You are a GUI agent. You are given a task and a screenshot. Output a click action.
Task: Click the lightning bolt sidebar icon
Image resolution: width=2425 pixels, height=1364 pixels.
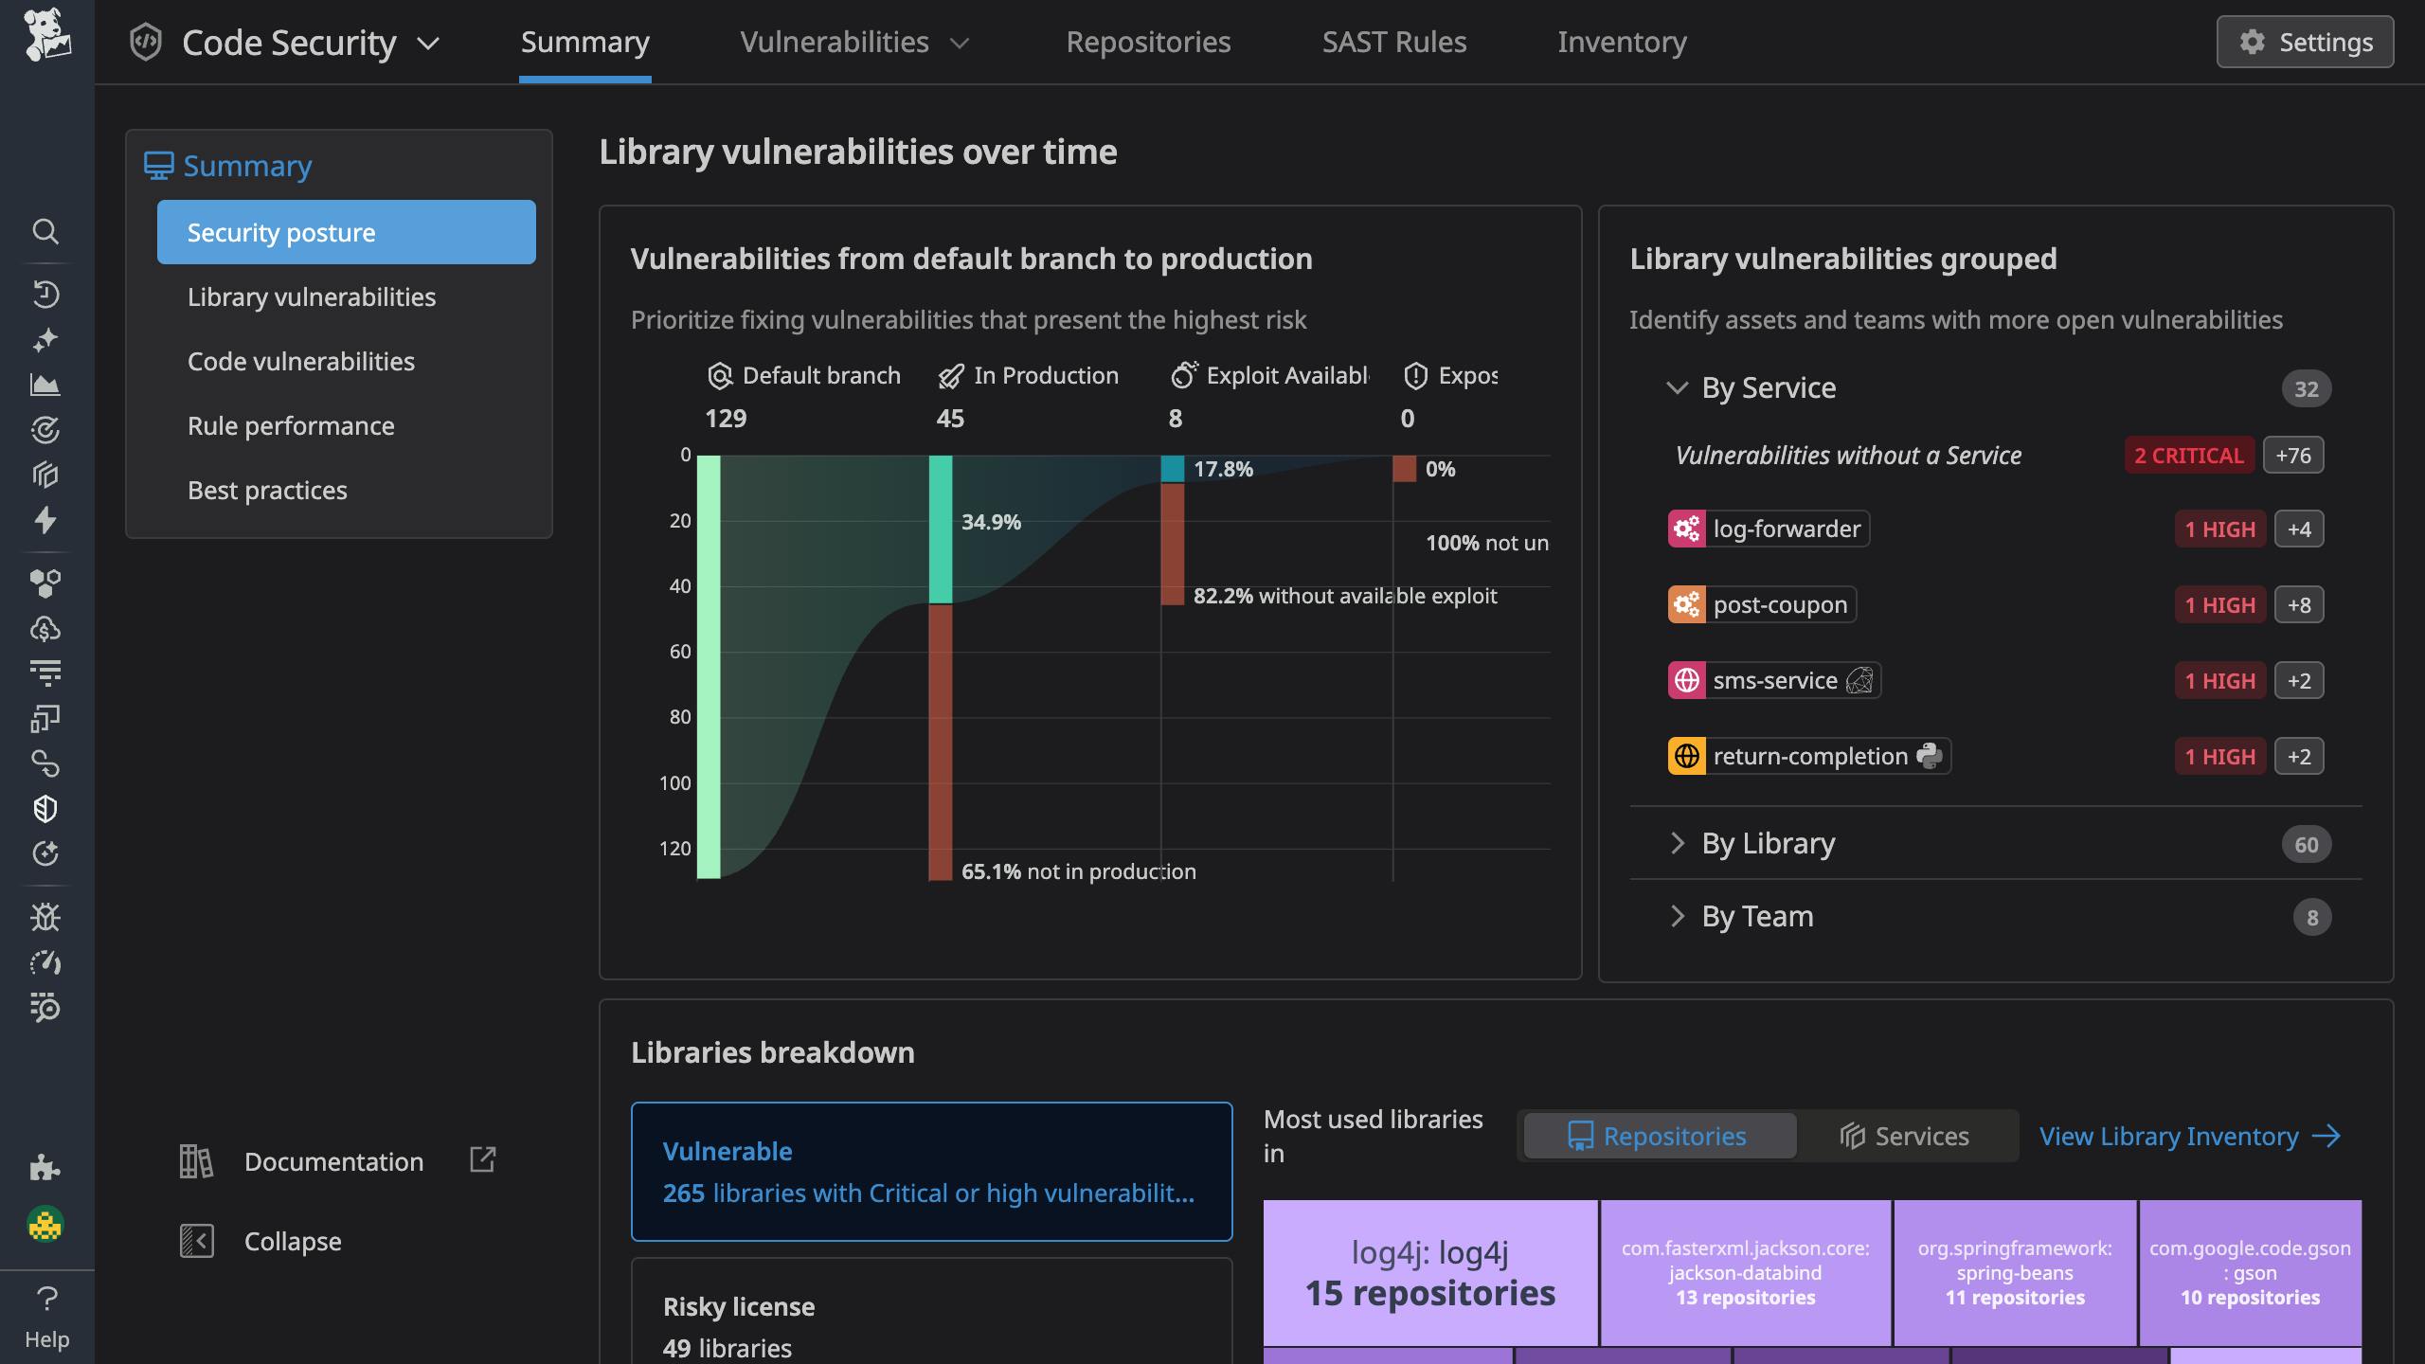(45, 522)
